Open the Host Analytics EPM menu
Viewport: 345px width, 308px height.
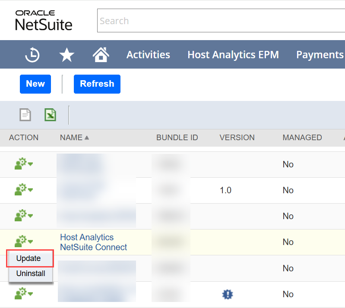[x=233, y=54]
